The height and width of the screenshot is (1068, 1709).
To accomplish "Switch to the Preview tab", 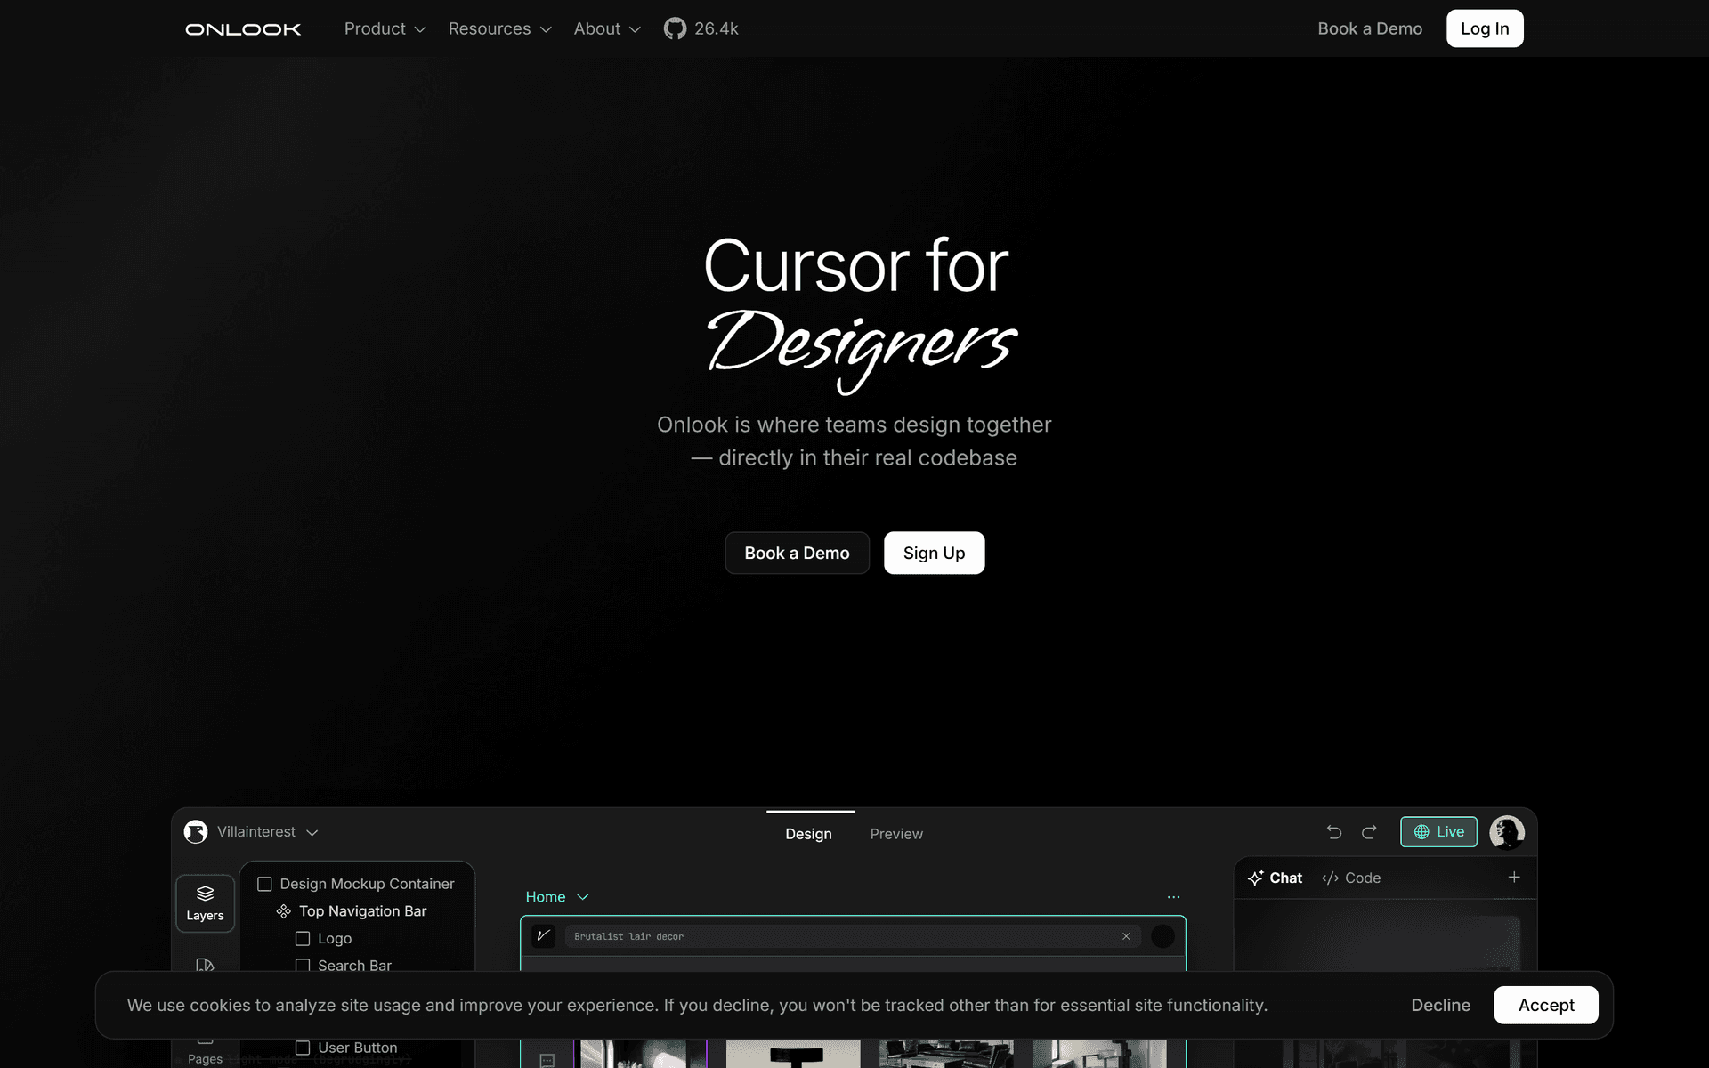I will pyautogui.click(x=896, y=834).
